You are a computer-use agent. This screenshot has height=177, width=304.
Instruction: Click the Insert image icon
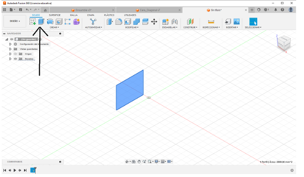(236, 21)
